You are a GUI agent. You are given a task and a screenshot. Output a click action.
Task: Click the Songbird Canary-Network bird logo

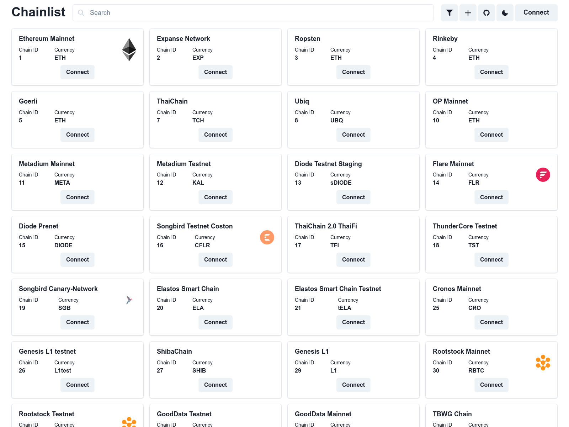[x=129, y=300]
